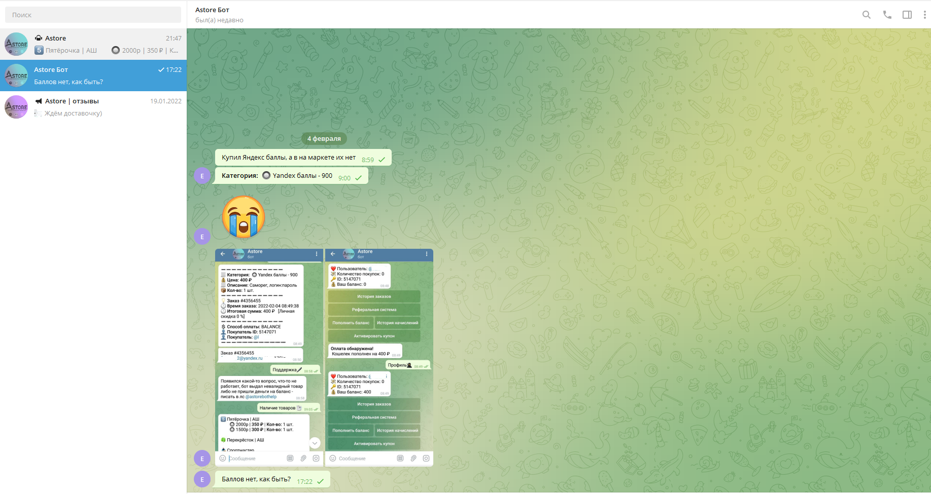Click the 'был(а) недавно' status text
Image resolution: width=931 pixels, height=494 pixels.
tap(219, 20)
